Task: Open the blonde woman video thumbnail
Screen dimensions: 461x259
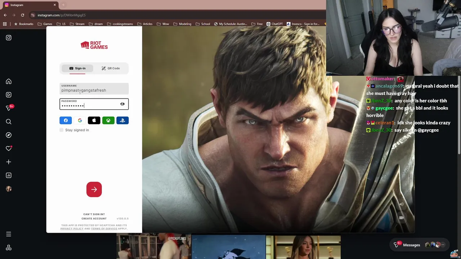Action: point(303,247)
